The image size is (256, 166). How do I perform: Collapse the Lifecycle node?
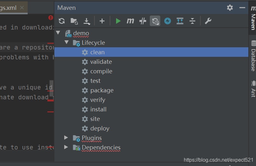click(66, 42)
